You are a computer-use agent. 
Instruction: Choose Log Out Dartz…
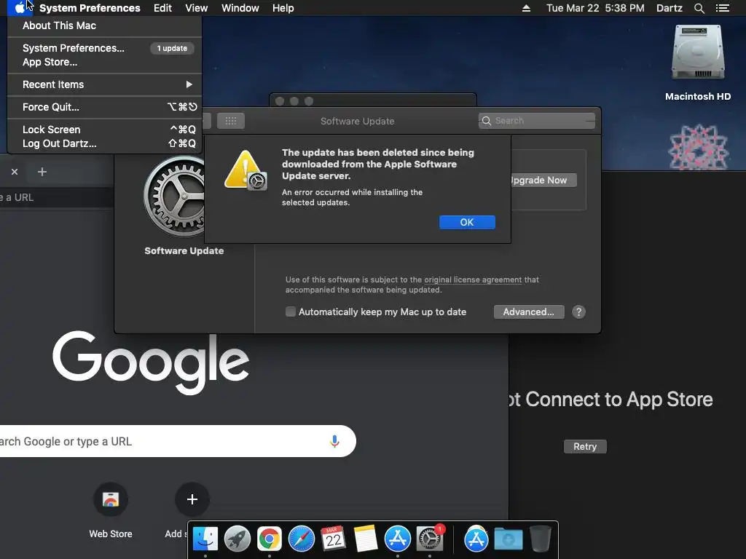[105, 143]
